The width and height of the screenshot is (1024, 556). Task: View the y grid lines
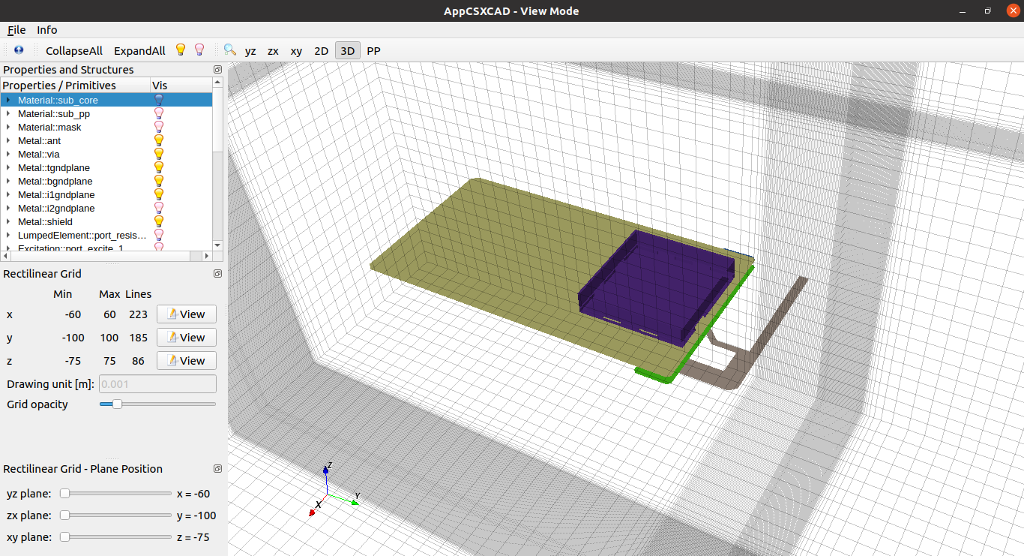pyautogui.click(x=187, y=338)
